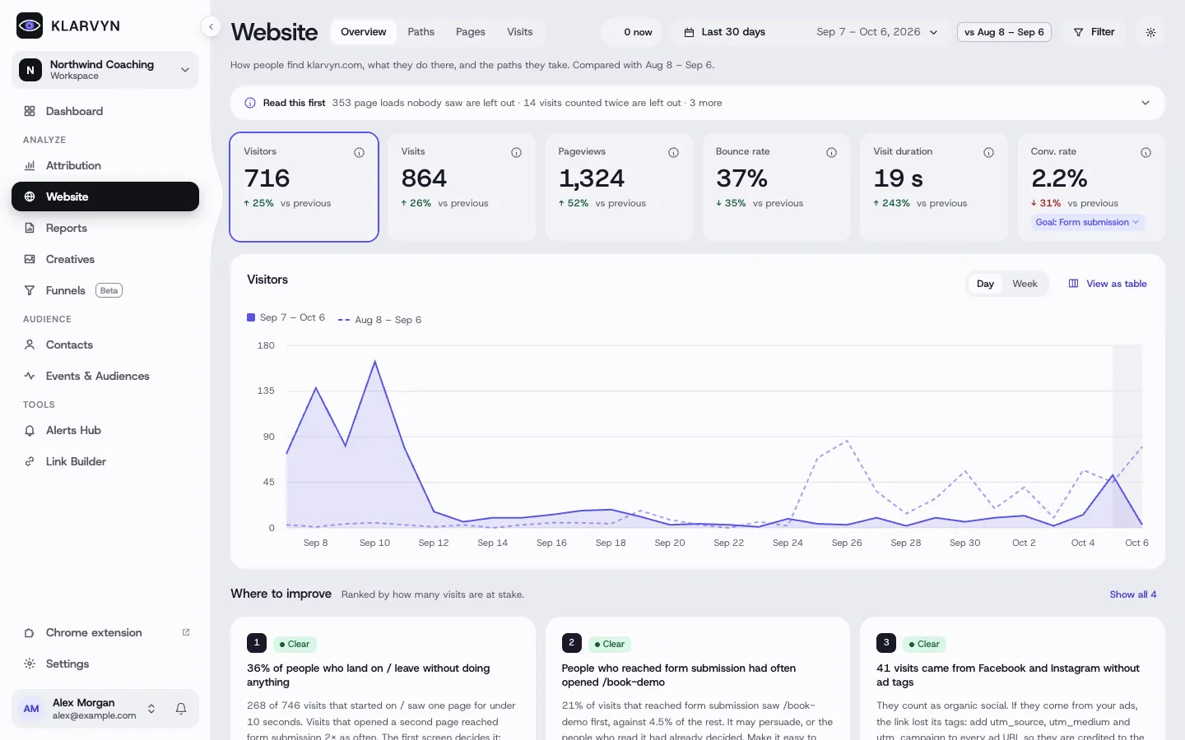The image size is (1185, 740).
Task: Open the Goal: Form submission dropdown
Action: click(1087, 222)
